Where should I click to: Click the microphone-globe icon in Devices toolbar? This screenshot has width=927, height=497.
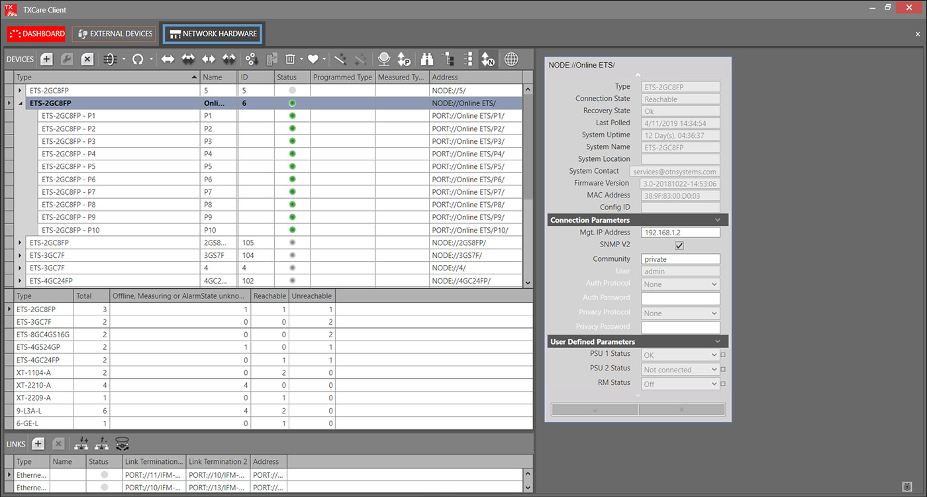pos(383,59)
